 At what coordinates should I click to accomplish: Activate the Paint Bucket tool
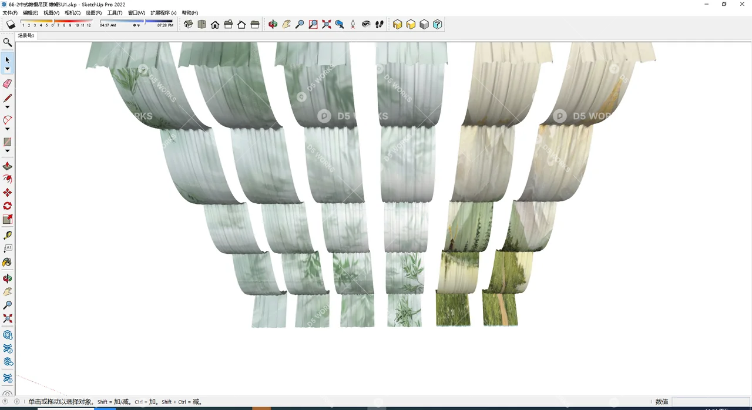coord(7,261)
